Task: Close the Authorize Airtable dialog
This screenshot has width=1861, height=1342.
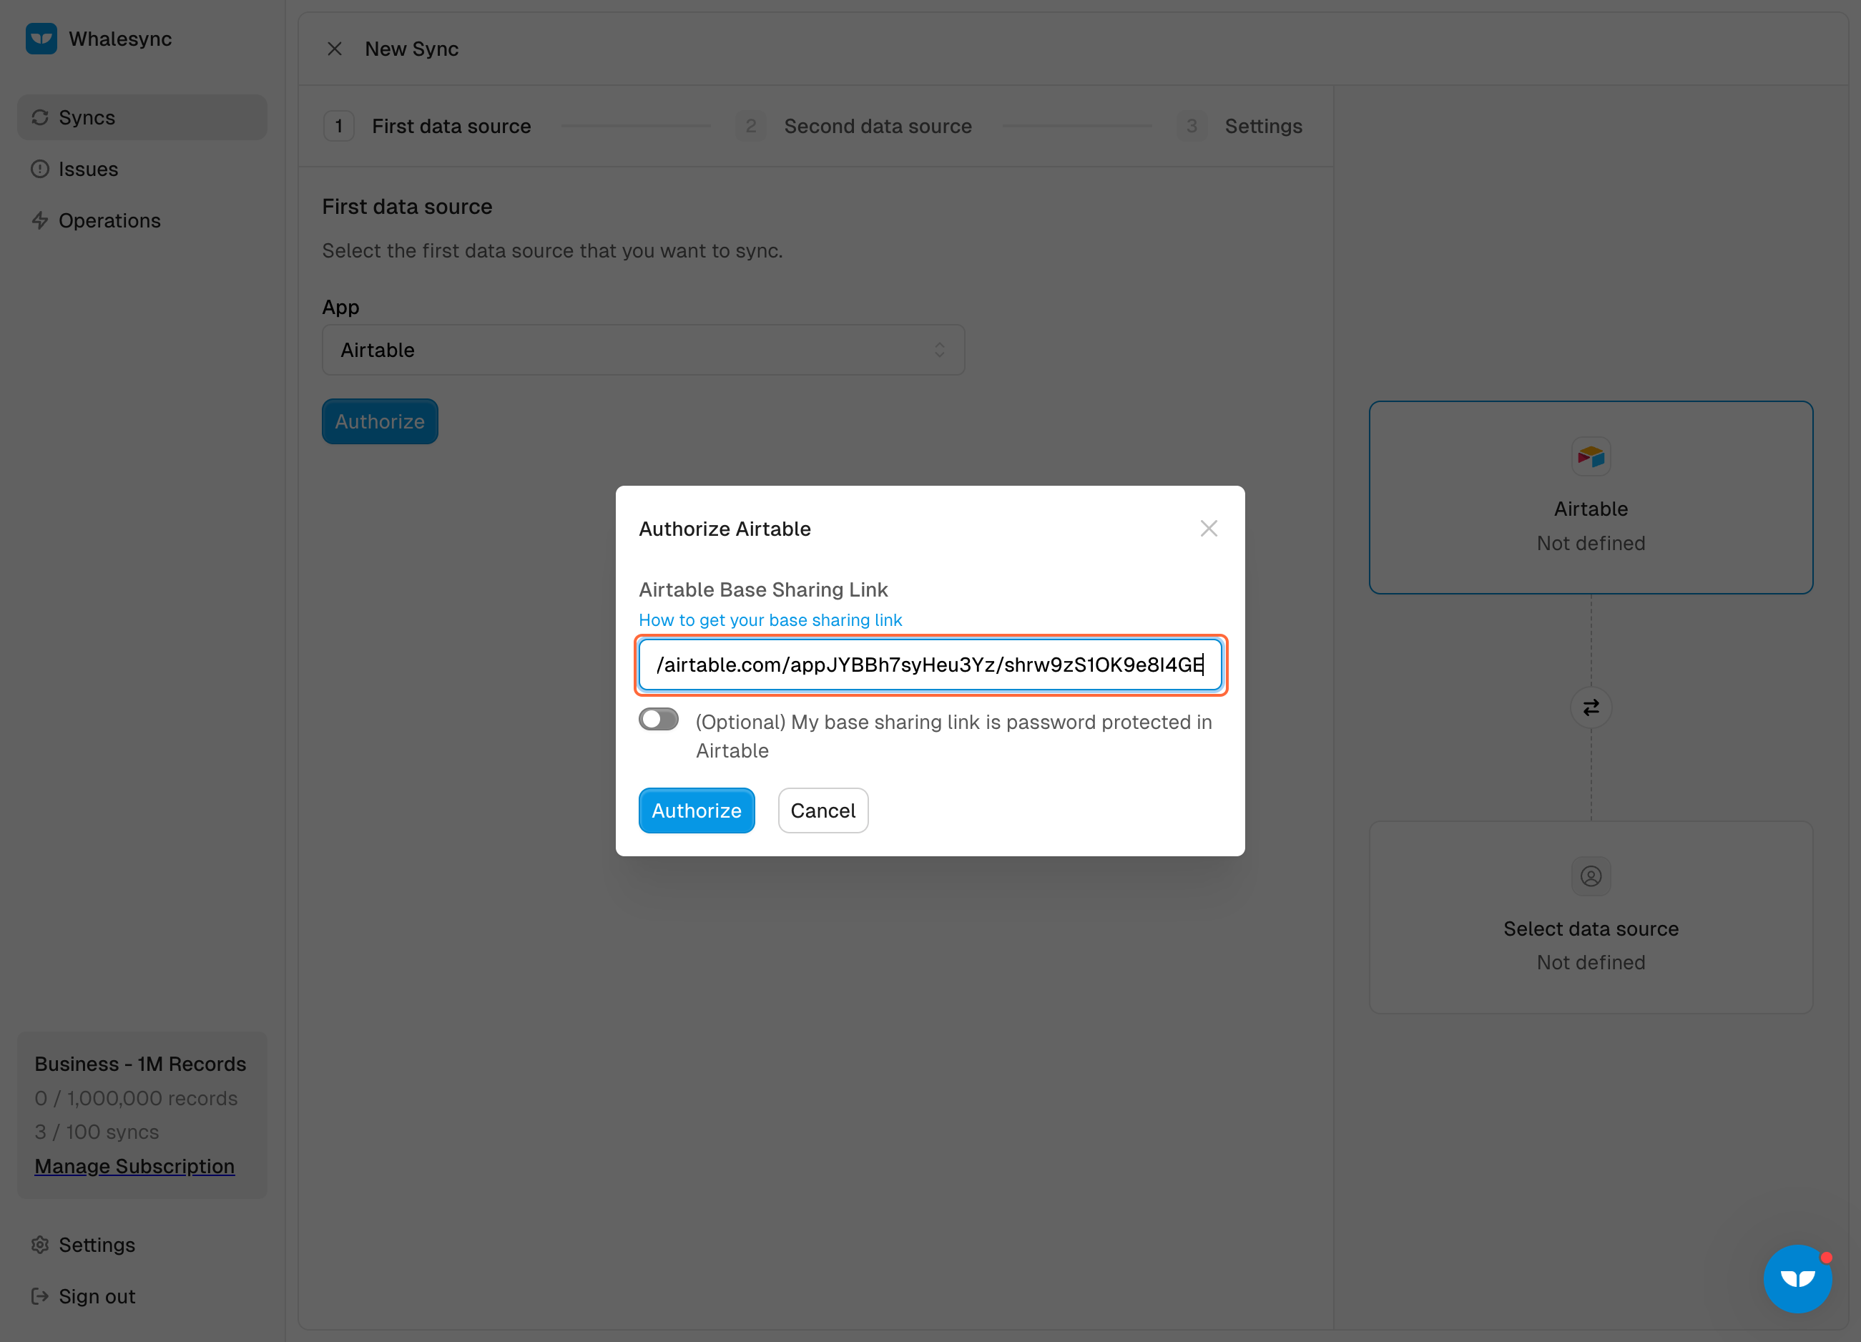Action: (x=1209, y=529)
